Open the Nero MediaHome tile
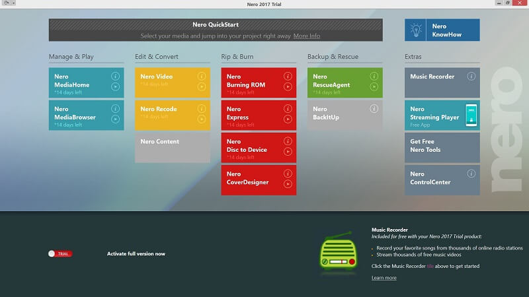Image resolution: width=529 pixels, height=297 pixels. (87, 83)
